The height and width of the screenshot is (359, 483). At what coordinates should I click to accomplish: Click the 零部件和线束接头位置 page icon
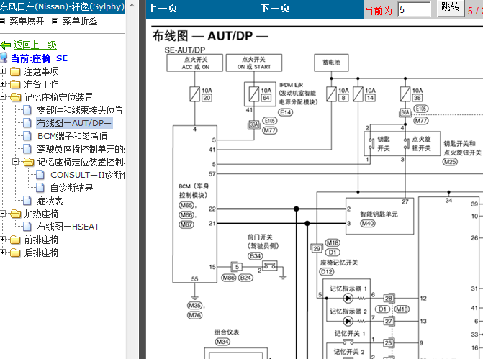point(27,110)
